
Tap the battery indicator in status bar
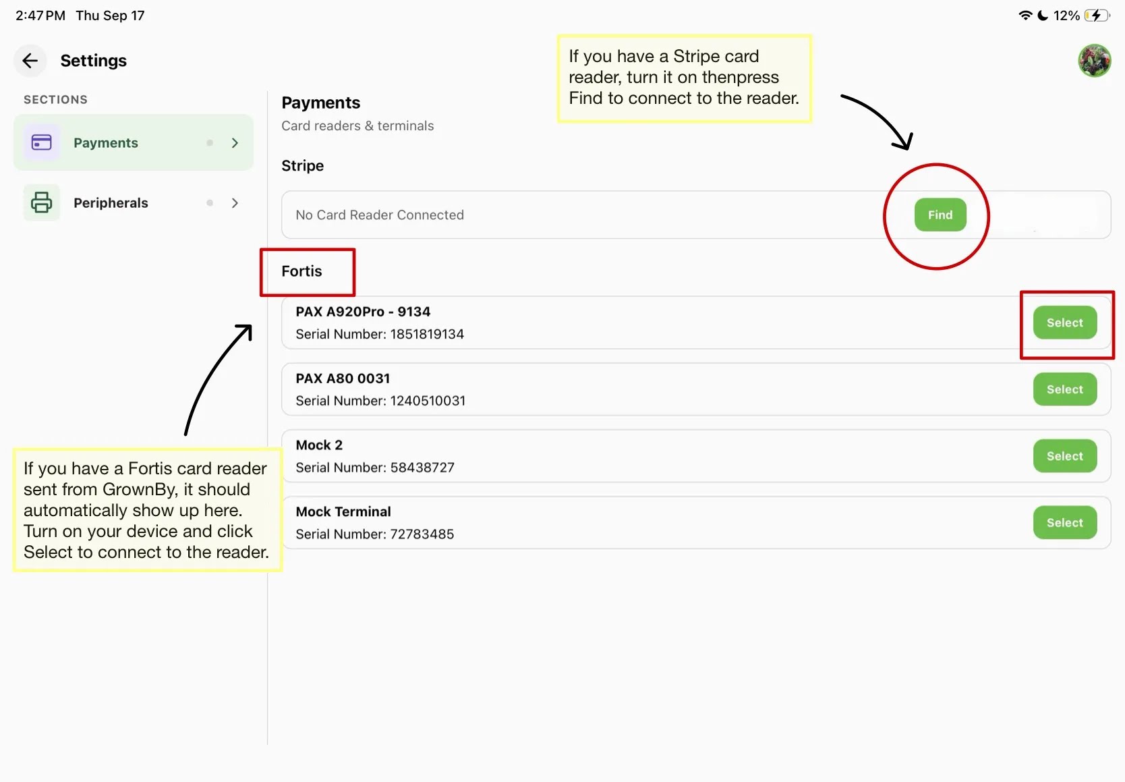coord(1097,16)
